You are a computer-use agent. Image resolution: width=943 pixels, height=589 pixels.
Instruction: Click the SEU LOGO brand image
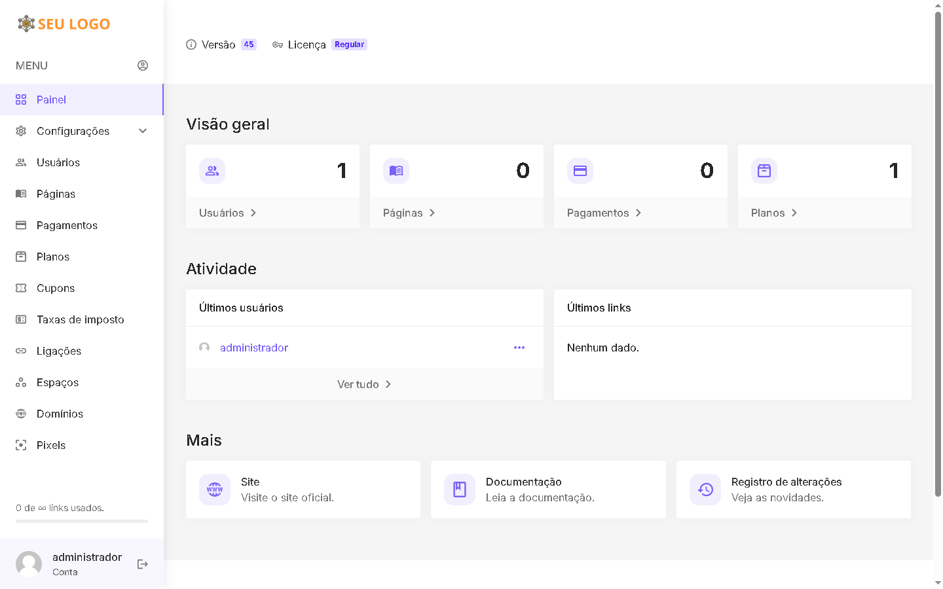click(64, 24)
